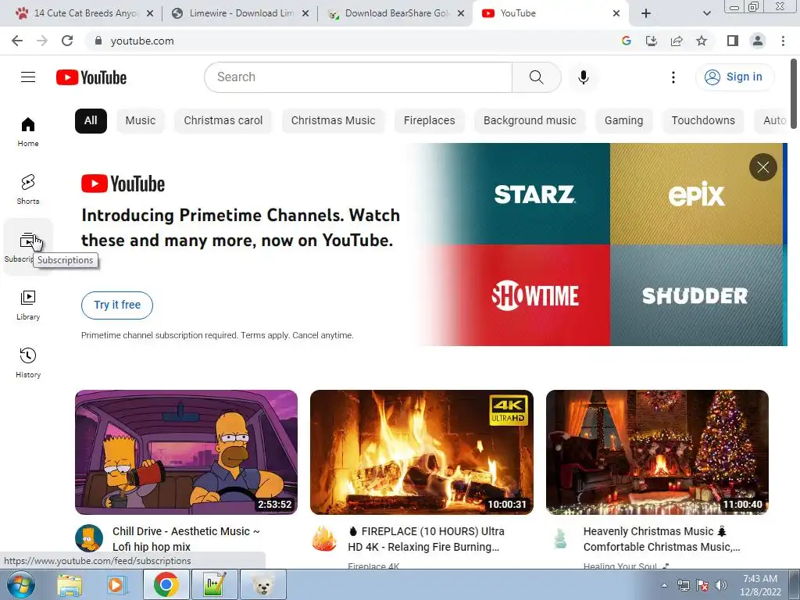Open Shorts in the sidebar
800x600 pixels.
pos(28,189)
